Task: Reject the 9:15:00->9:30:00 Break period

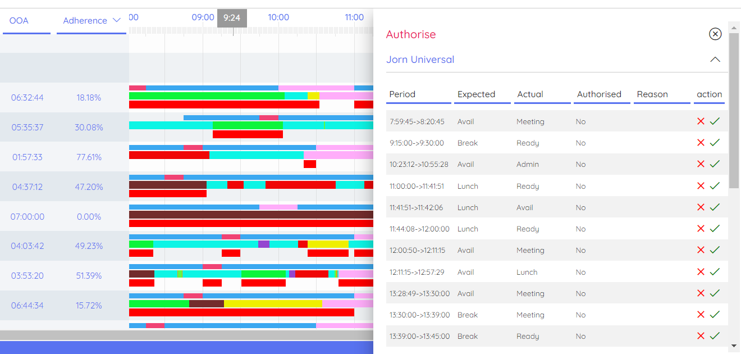Action: [x=701, y=143]
